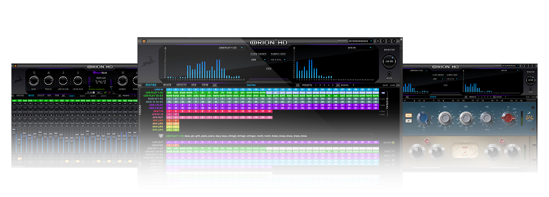Open the Clock Source USB dropdown

pos(258,60)
